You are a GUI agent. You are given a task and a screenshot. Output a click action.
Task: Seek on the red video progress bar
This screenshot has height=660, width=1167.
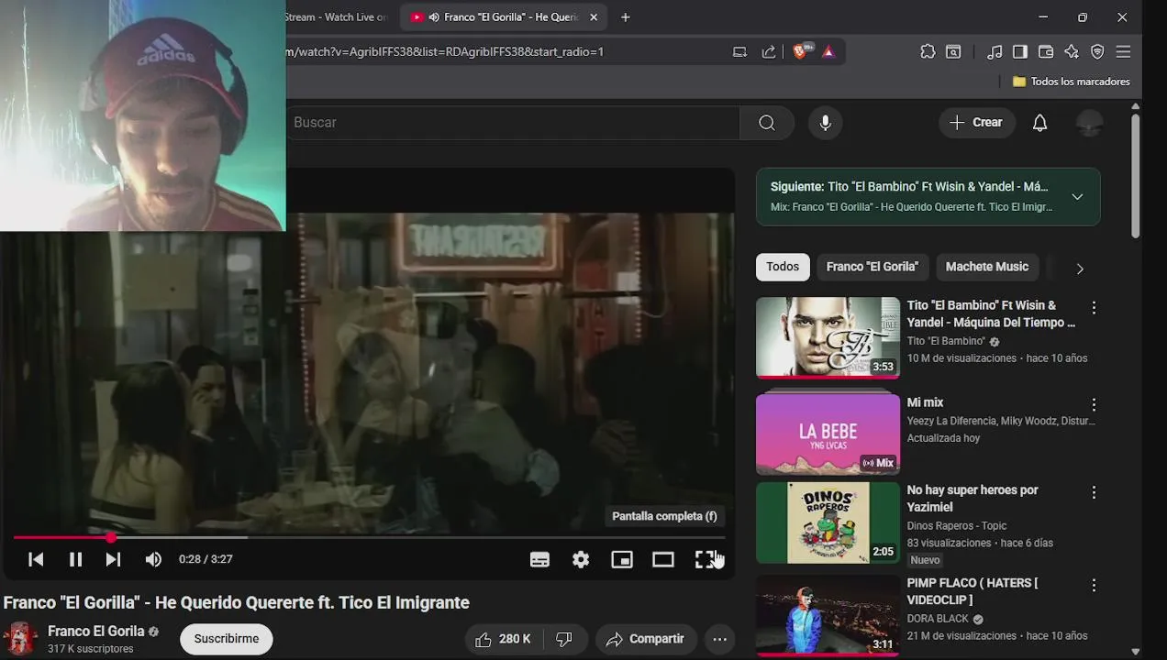(x=369, y=538)
